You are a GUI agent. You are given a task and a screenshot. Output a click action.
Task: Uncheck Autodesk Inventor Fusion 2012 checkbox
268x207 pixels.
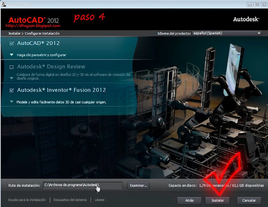(x=12, y=90)
